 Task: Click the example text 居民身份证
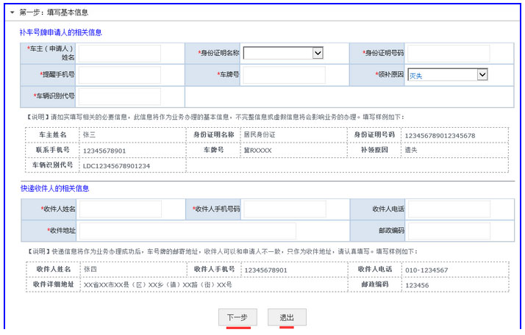(x=260, y=135)
